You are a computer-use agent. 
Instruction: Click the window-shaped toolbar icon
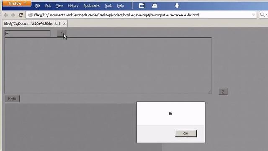[x=142, y=5]
